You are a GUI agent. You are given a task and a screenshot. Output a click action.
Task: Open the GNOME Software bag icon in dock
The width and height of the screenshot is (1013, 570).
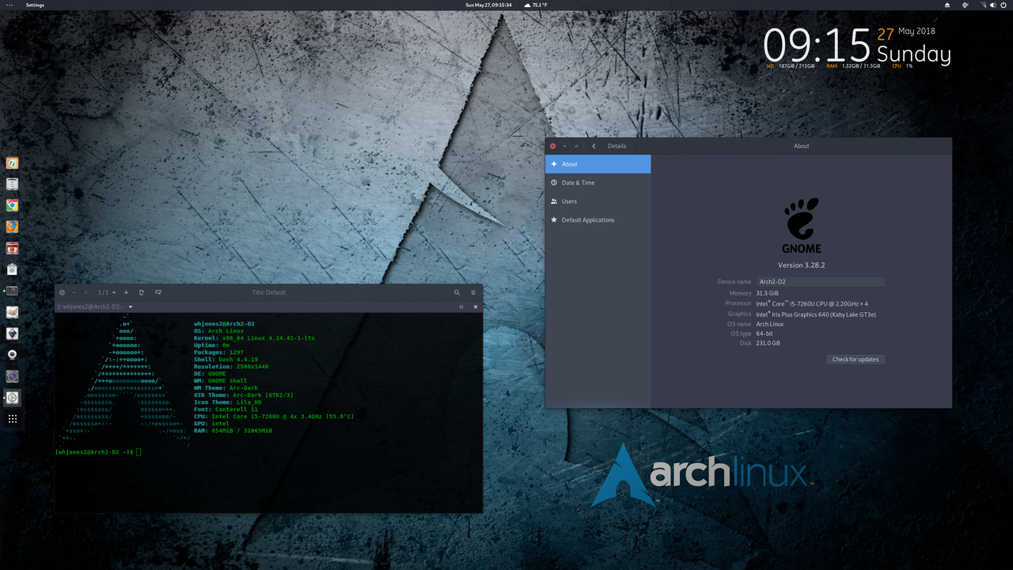(x=12, y=269)
